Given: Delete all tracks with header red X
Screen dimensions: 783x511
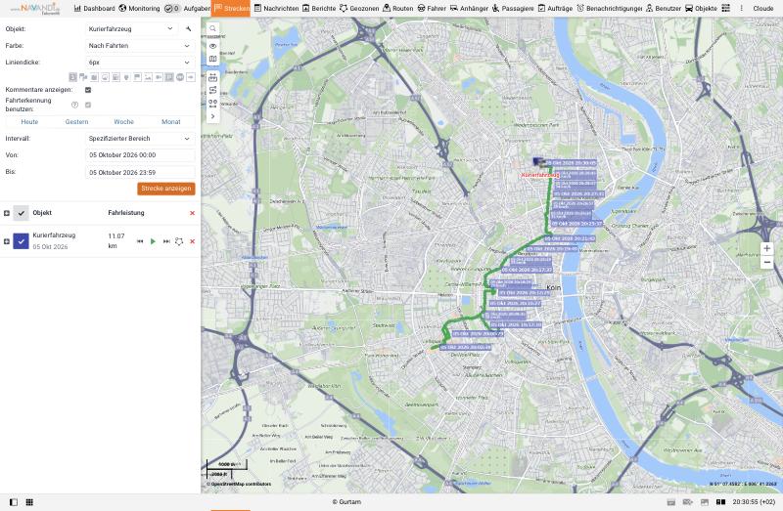Looking at the screenshot, I should [x=192, y=213].
